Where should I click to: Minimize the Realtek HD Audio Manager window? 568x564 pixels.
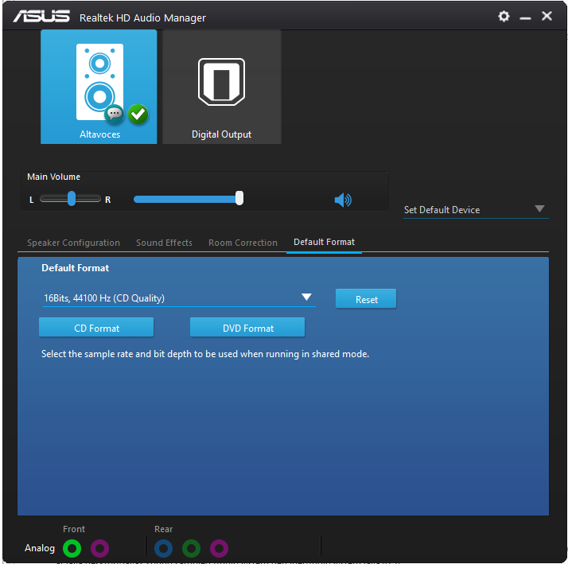click(x=525, y=17)
